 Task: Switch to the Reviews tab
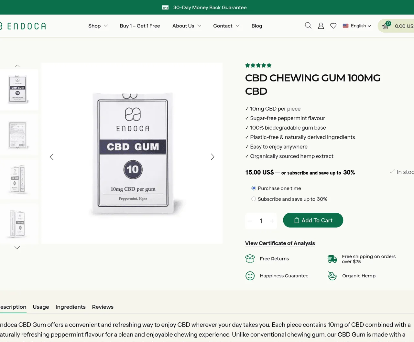coord(103,307)
